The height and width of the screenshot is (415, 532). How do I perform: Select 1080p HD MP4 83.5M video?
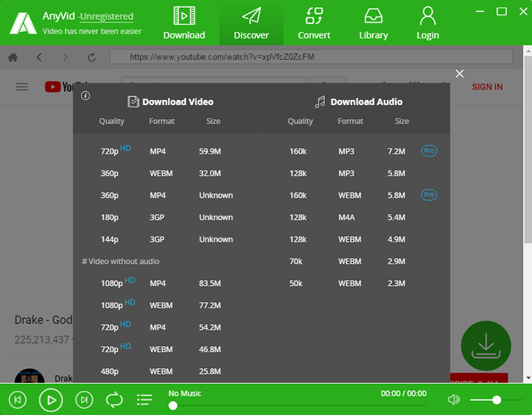pos(167,283)
